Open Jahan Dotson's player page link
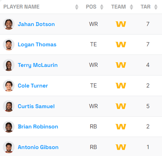 click(36, 24)
